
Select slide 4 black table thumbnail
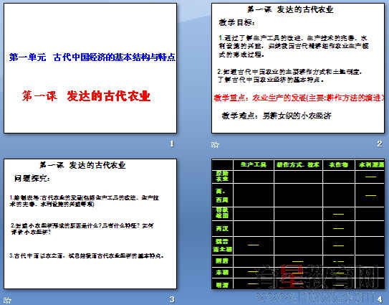click(298, 224)
